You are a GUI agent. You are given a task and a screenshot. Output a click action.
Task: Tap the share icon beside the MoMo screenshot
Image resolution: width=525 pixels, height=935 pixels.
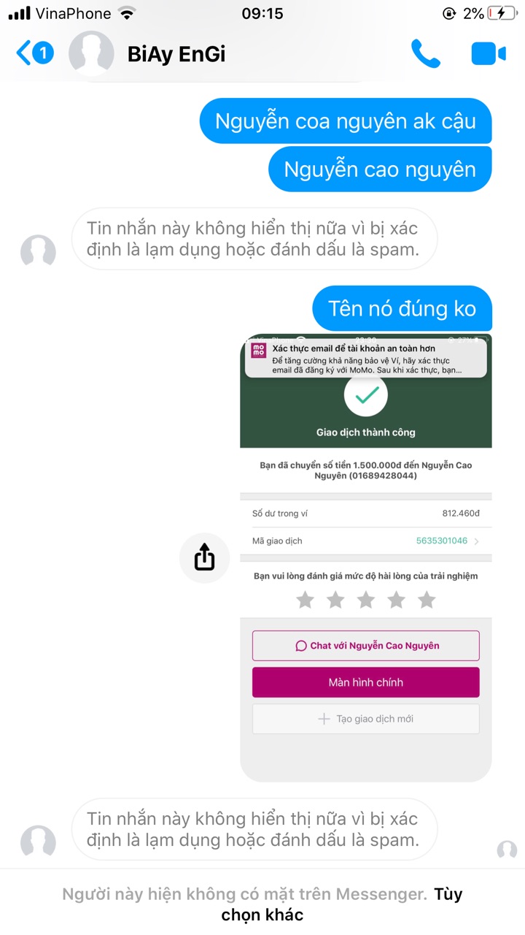click(205, 558)
